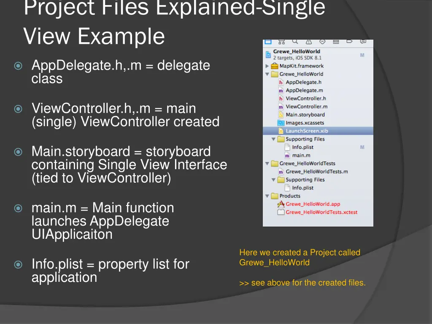Select the AppDelegate.m file name
432x324 pixels.
(x=305, y=90)
